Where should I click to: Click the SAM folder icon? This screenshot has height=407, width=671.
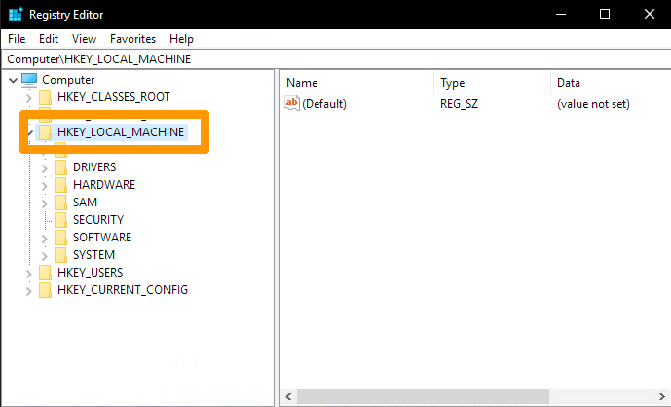tap(61, 203)
